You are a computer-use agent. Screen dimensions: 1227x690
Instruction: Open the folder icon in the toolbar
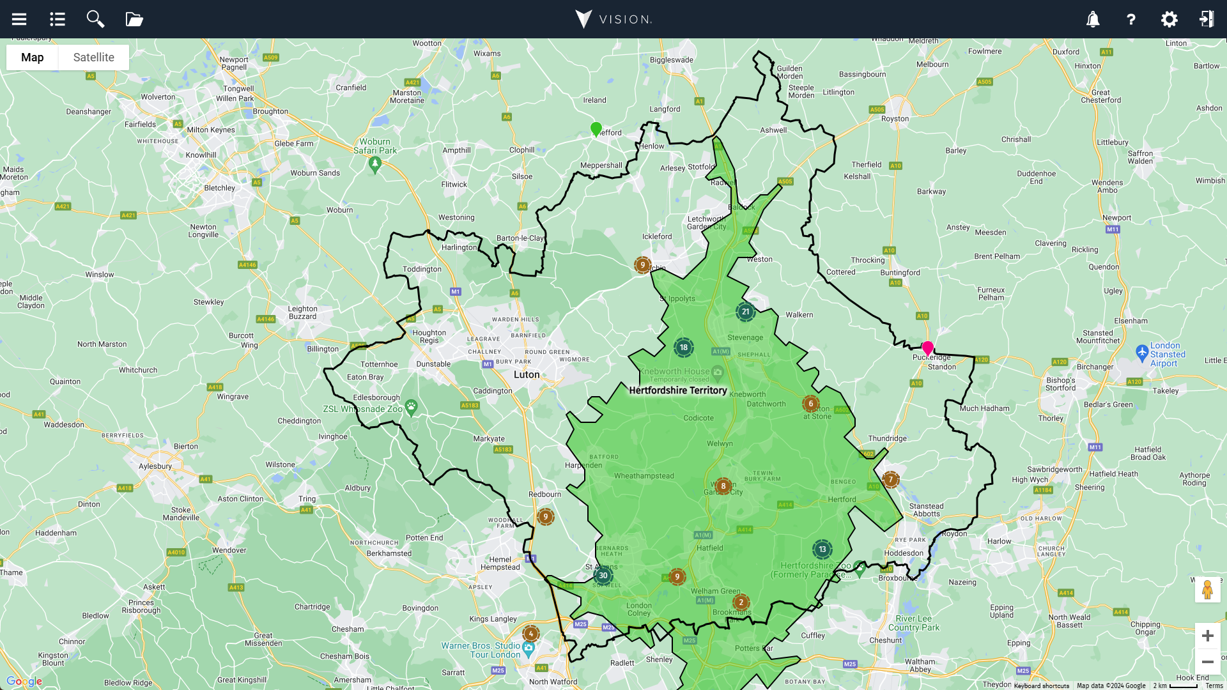[x=134, y=19]
